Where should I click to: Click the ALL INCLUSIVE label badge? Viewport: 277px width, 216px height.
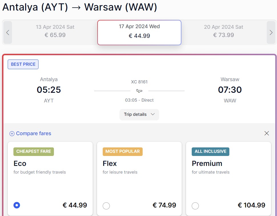tap(211, 151)
